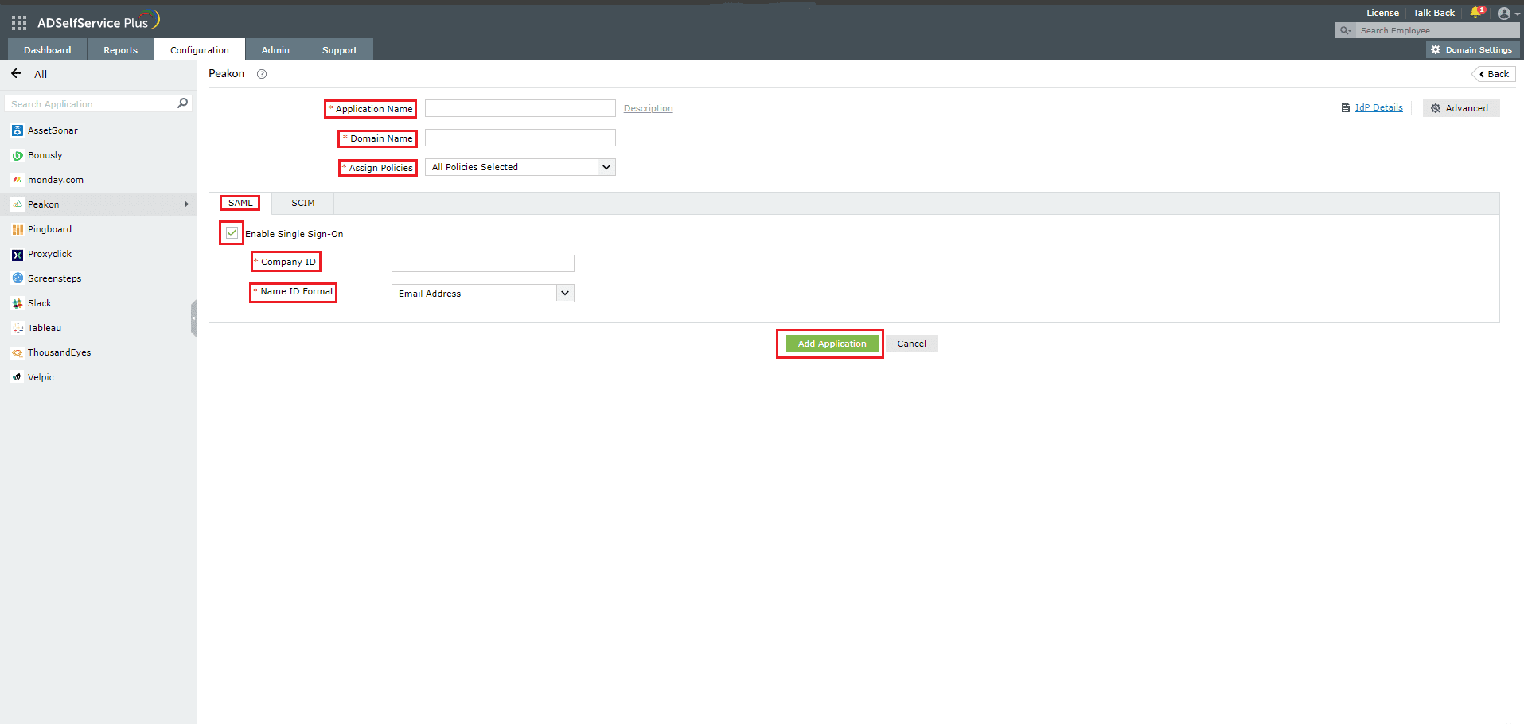Open the IdP Details link

pyautogui.click(x=1379, y=107)
